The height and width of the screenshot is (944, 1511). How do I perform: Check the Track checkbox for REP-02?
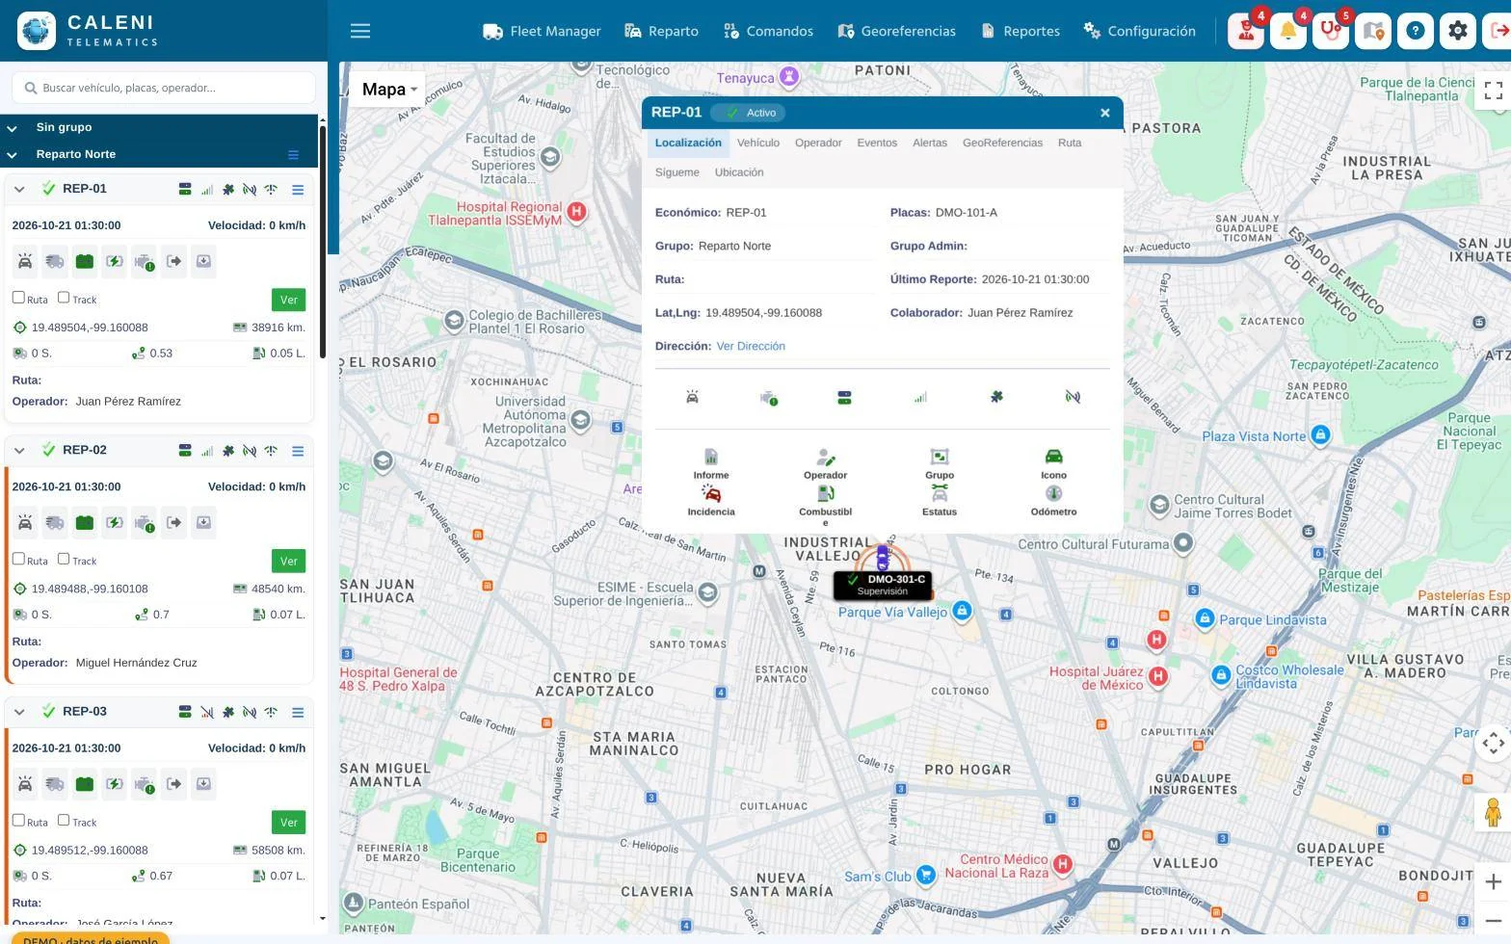coord(64,559)
